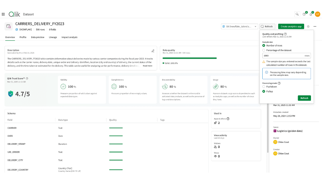Favorite the dataset with the star icon
The width and height of the screenshot is (322, 189).
[308, 26]
